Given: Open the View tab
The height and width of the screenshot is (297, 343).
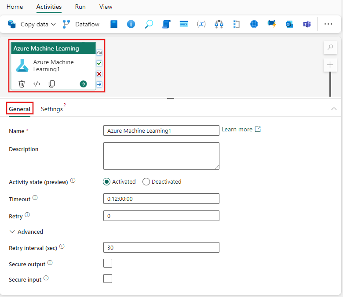Looking at the screenshot, I should (x=106, y=7).
